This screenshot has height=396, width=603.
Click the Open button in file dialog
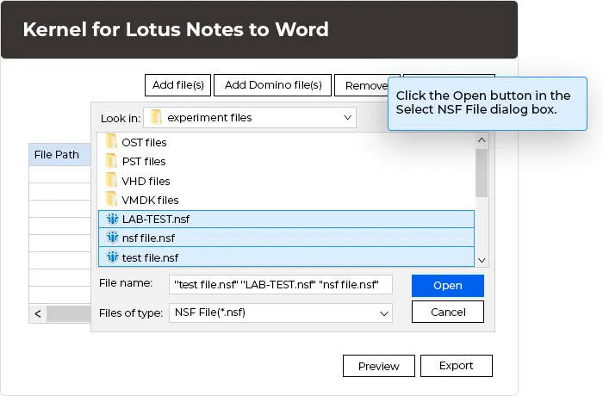click(x=448, y=286)
